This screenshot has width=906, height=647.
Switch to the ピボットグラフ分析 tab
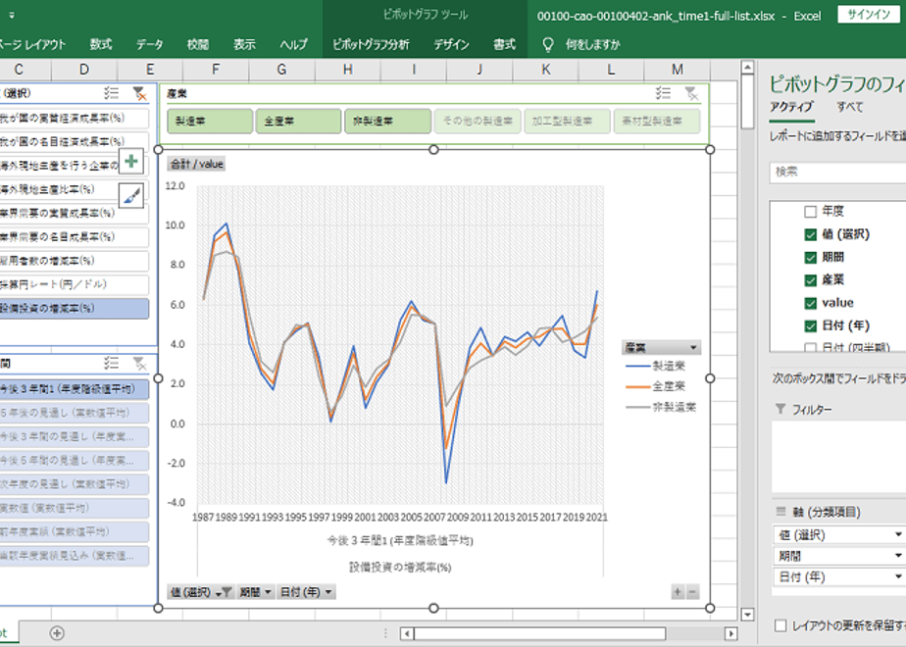(x=371, y=44)
